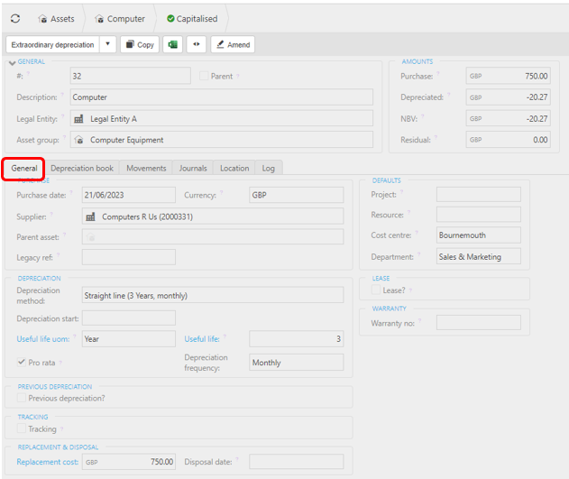The height and width of the screenshot is (479, 569).
Task: Click the NBV amount field
Action: tap(508, 119)
